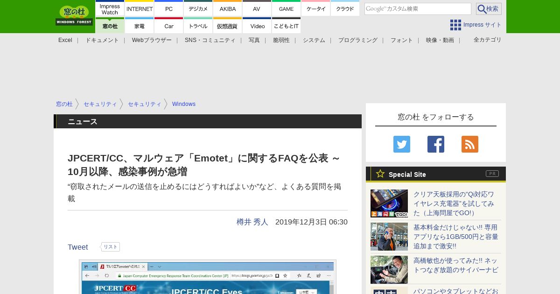
Task: Click the リスト button
Action: click(111, 247)
